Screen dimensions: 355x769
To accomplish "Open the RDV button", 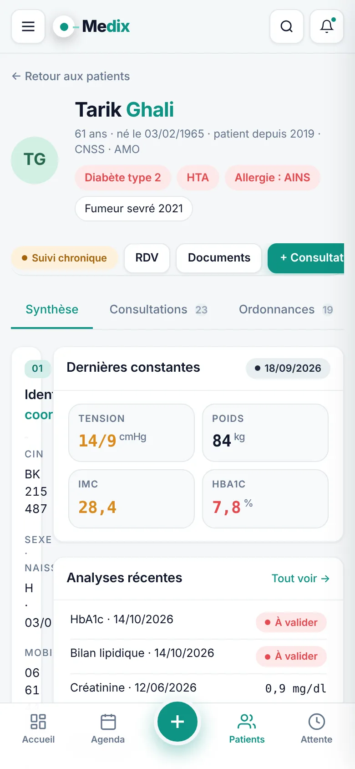I will coord(147,257).
